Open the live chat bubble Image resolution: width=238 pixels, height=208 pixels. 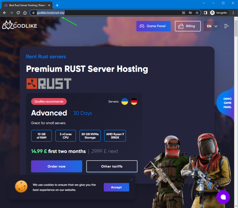pos(223,197)
